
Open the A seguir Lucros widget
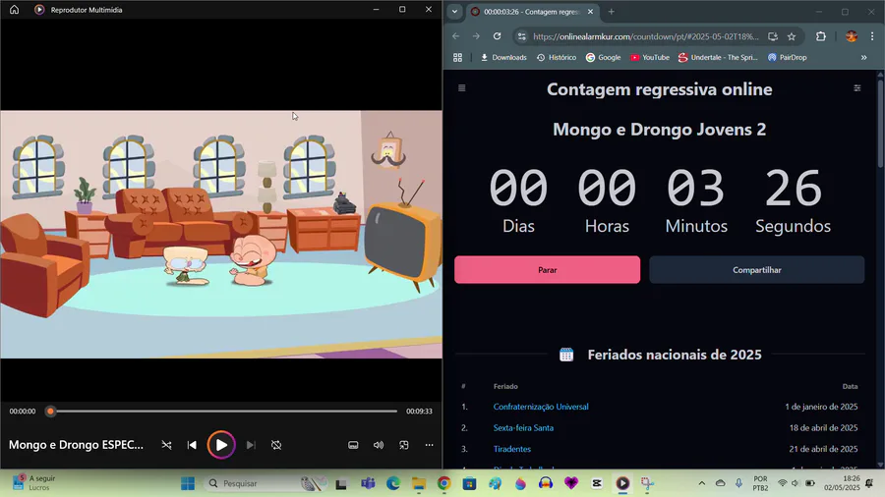(35, 483)
